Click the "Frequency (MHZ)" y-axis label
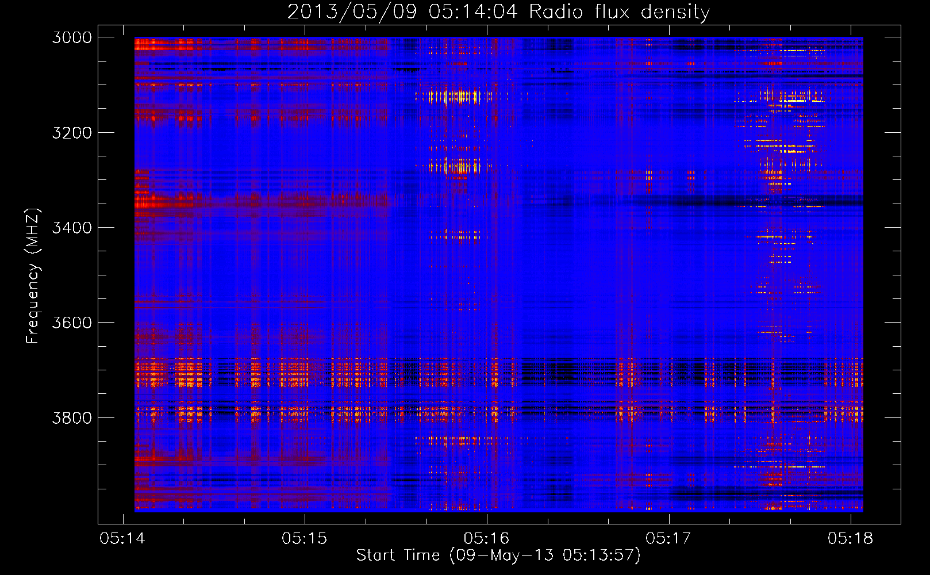The width and height of the screenshot is (930, 575). (x=33, y=276)
